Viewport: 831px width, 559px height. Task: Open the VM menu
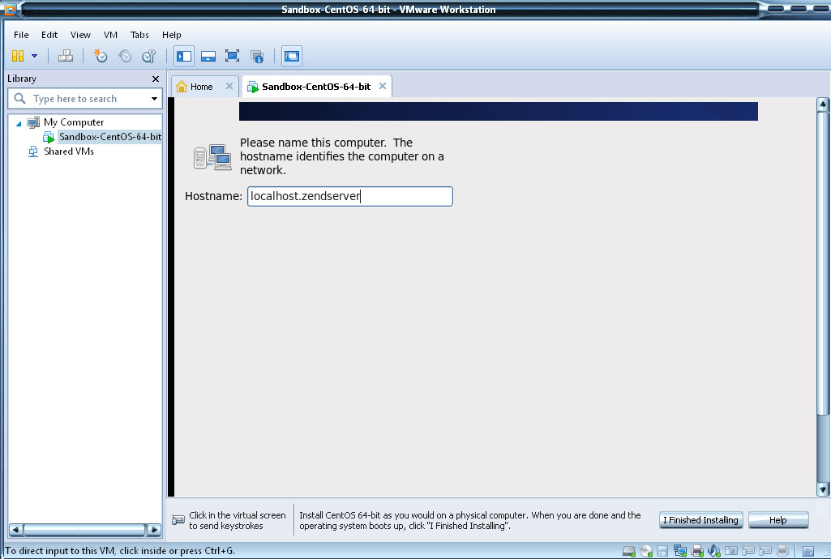tap(110, 34)
